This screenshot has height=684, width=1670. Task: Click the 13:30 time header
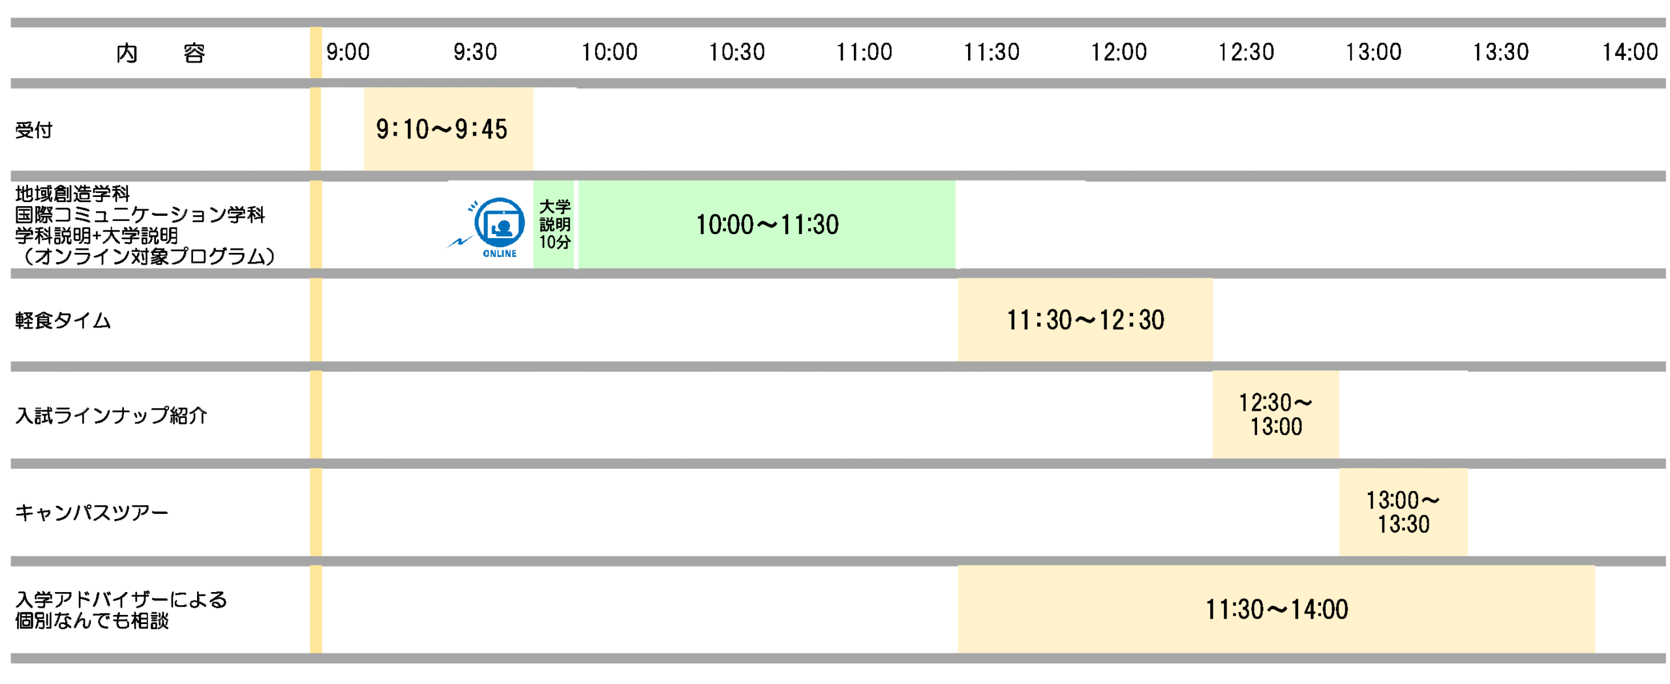pos(1500,52)
